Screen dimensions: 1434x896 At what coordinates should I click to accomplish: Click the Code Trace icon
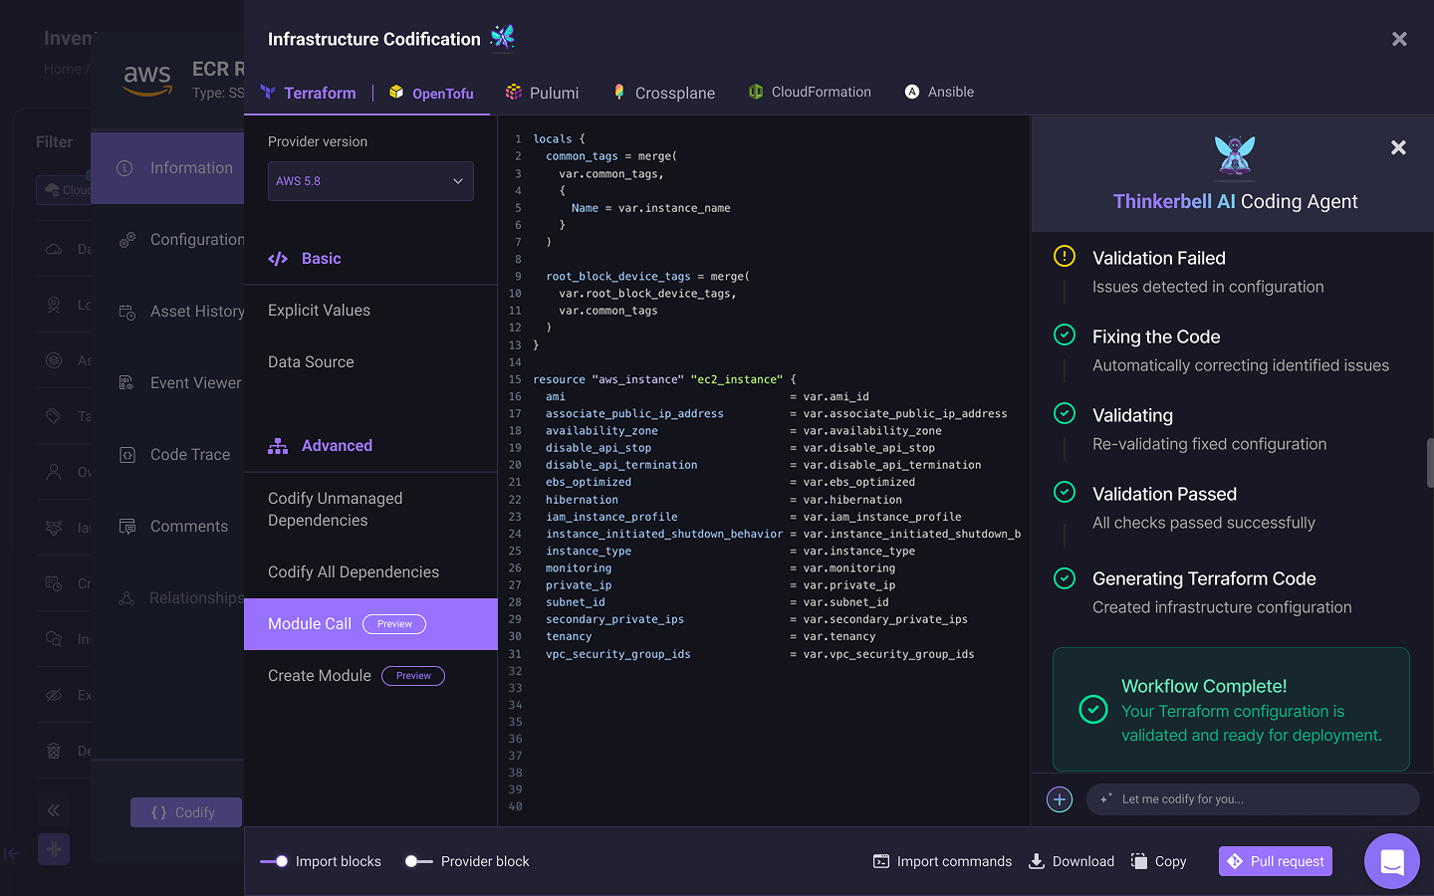pyautogui.click(x=126, y=455)
